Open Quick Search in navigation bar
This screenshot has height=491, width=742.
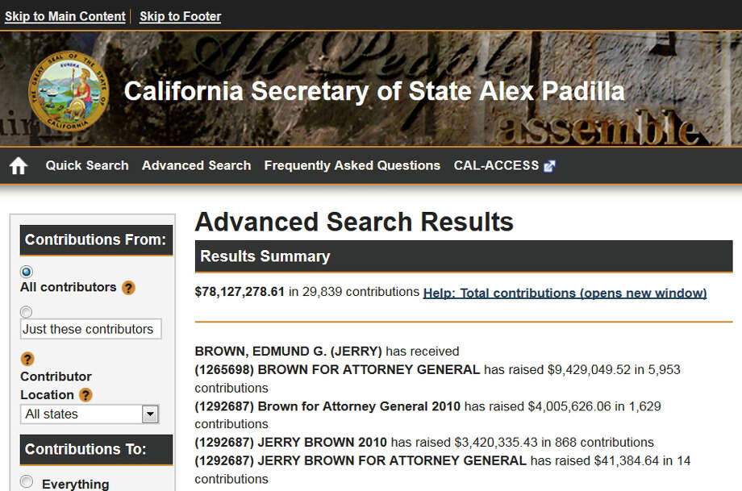(x=87, y=165)
